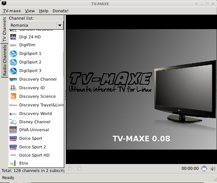
Task: Click the window resize grip corner
Action: (215, 180)
